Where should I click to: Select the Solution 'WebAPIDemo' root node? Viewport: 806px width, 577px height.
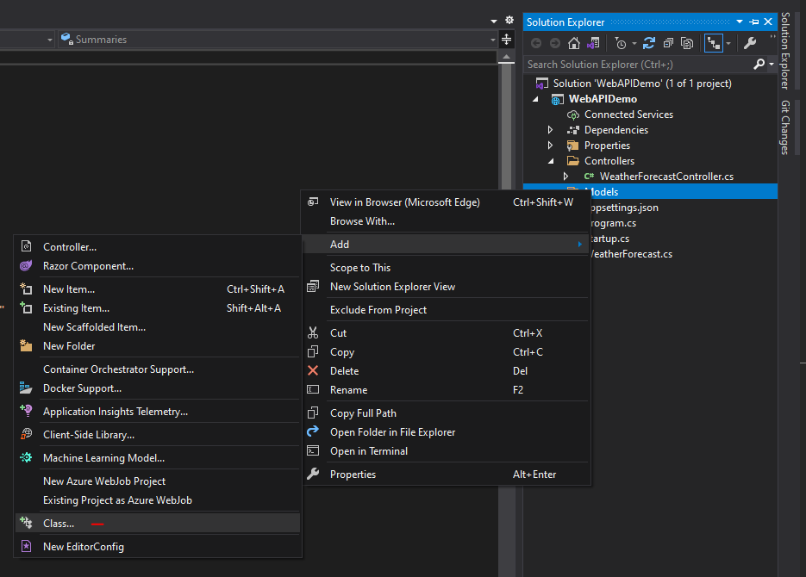tap(642, 84)
